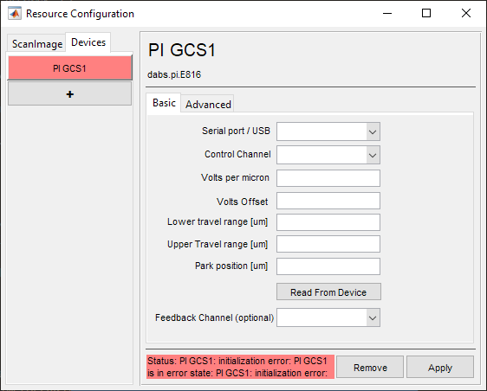Focus the Park position [um] field
Viewport: 487px width, 391px height.
pyautogui.click(x=328, y=266)
